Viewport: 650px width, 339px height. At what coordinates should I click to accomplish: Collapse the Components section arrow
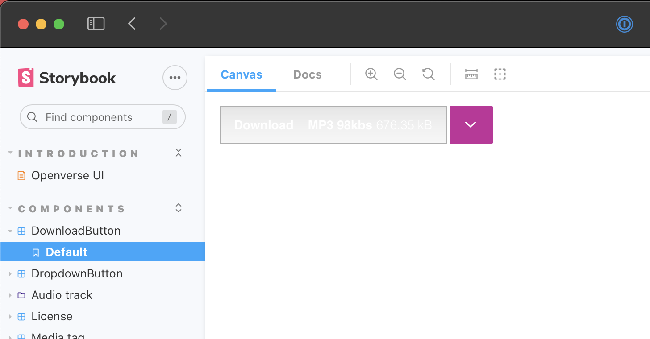(x=10, y=208)
